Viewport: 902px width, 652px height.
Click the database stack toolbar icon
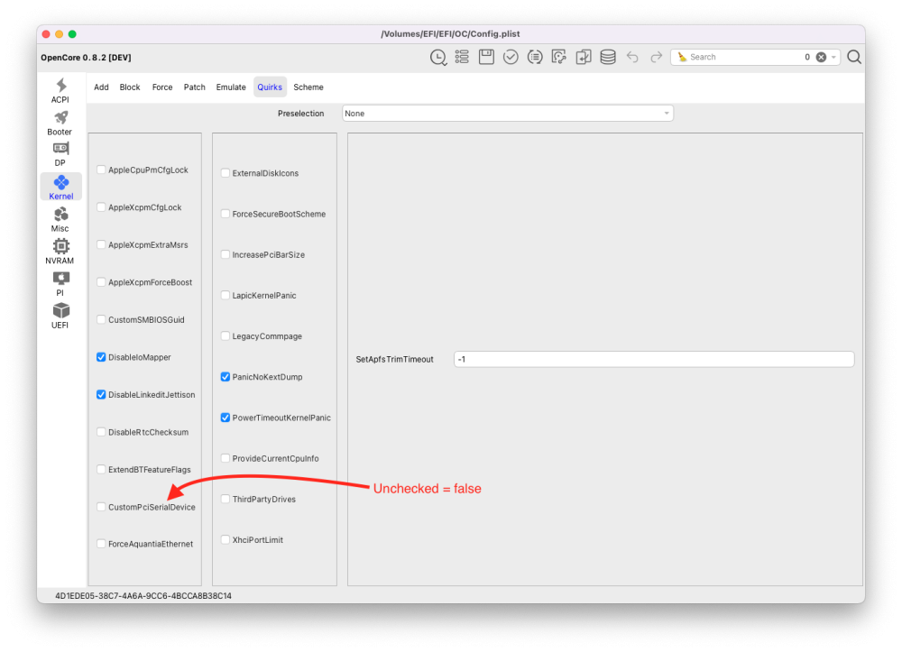[608, 57]
